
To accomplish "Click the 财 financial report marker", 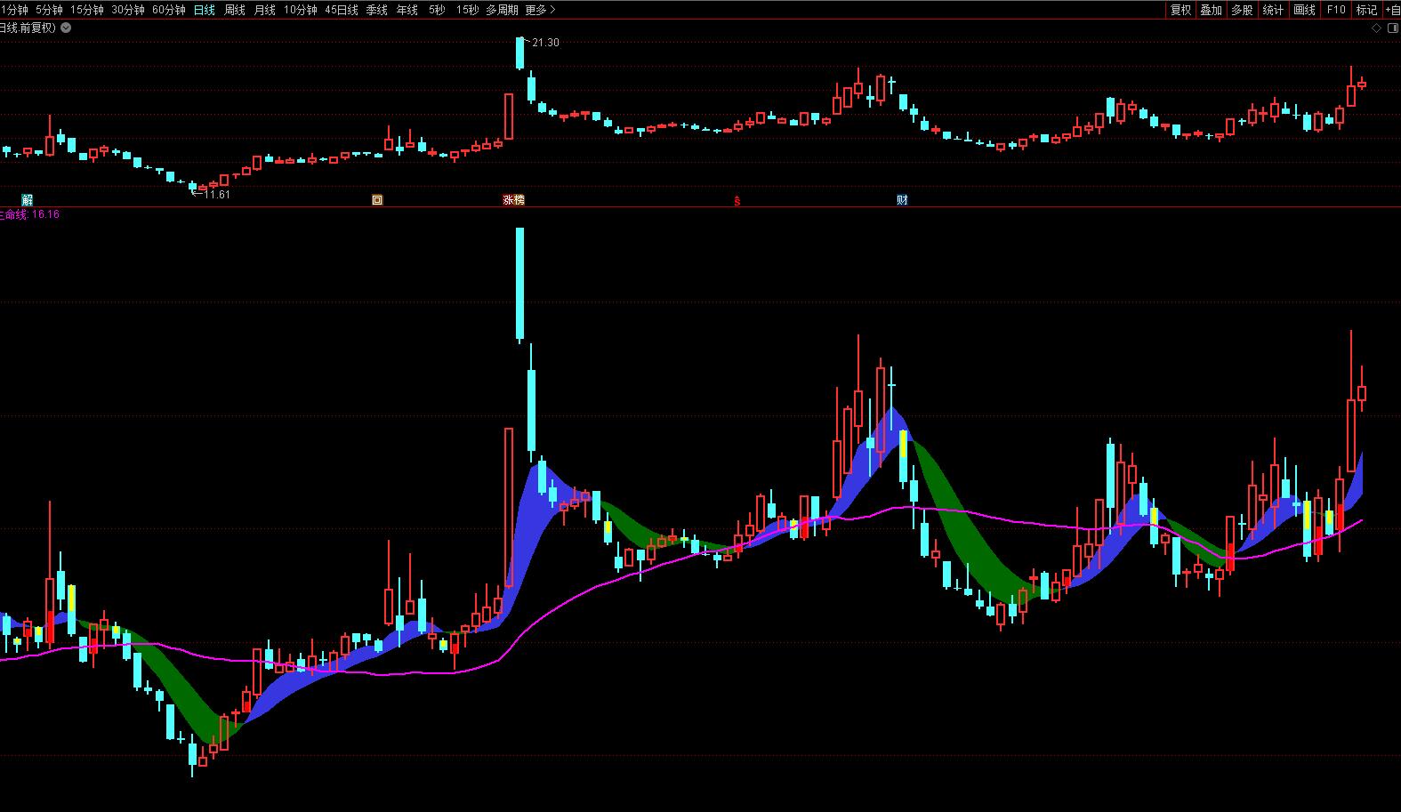I will (x=902, y=200).
